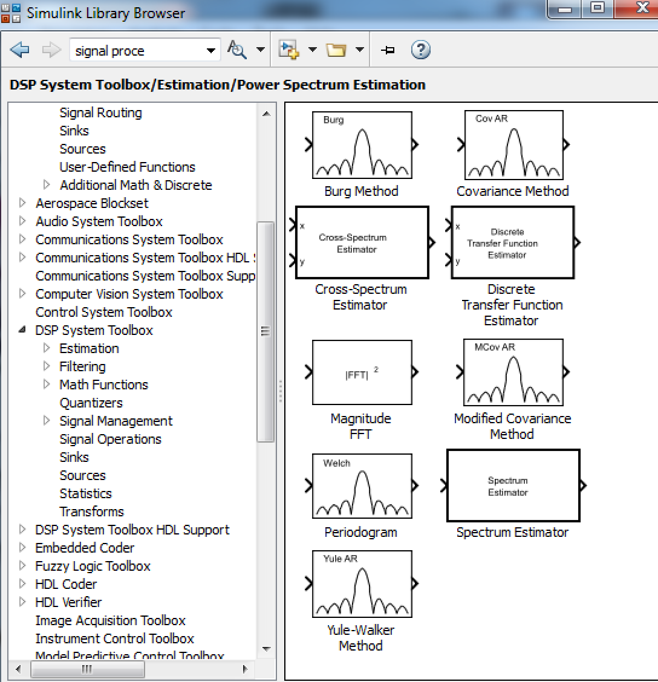This screenshot has width=658, height=682.
Task: Select the Cross-Spectrum Estimator block
Action: coord(362,242)
